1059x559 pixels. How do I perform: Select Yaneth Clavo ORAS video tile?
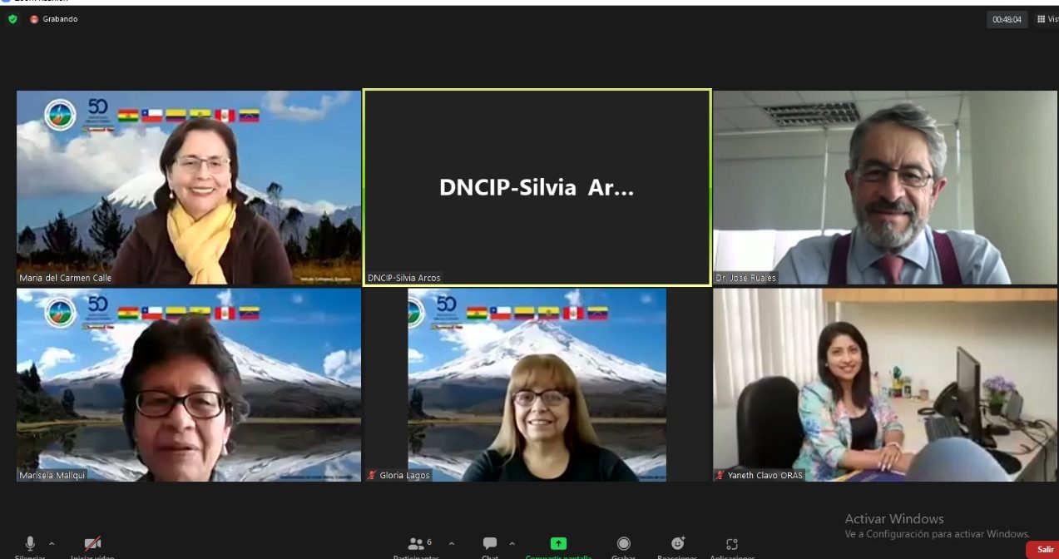point(885,385)
